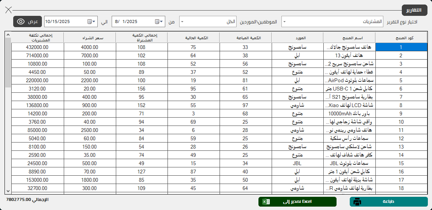The width and height of the screenshot is (432, 210).
Task: Select current quantity cell 6
Action: pyautogui.click(x=194, y=130)
